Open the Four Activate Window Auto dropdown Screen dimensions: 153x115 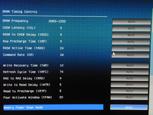(129, 97)
